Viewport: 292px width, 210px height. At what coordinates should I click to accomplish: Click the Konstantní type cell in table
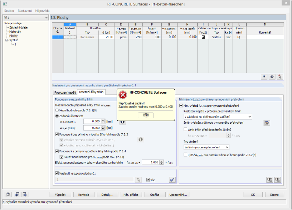[87, 37]
